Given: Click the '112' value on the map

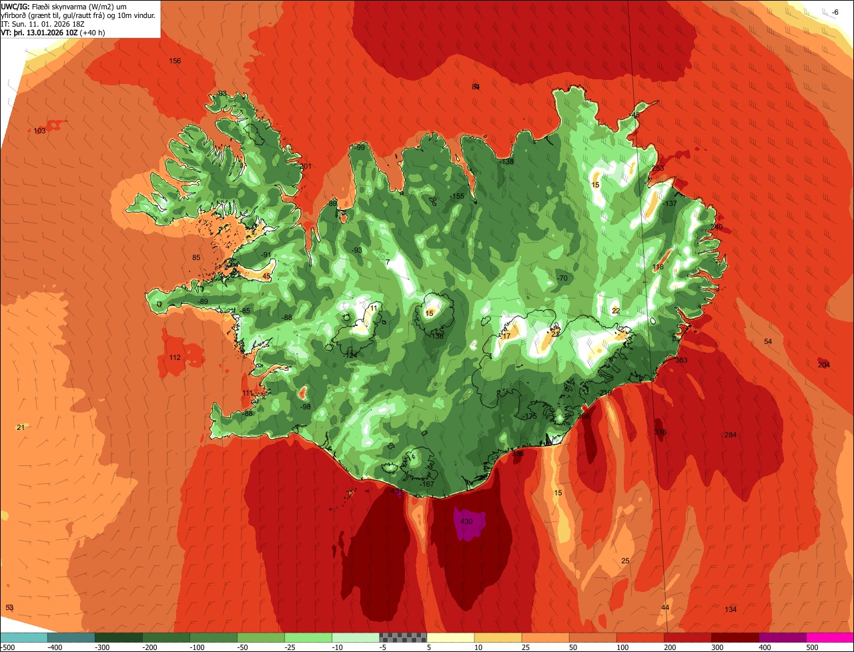Looking at the screenshot, I should point(175,358).
